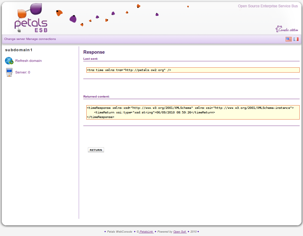
Task: Open the PetalsLink footer link
Action: 146,232
